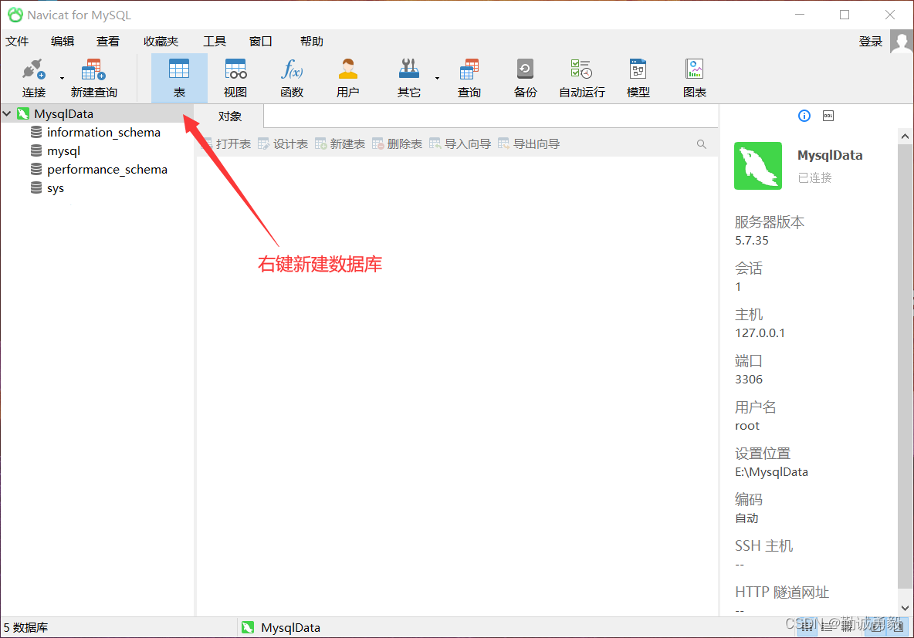Screen dimensions: 914x638
Task: Switch status bar to detail list view
Action: 828,627
